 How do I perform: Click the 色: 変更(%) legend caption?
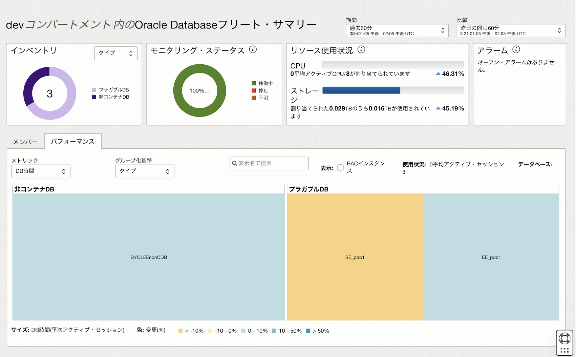(x=151, y=330)
